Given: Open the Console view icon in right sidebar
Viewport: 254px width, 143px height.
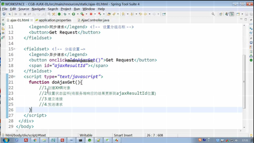Looking at the screenshot, I should pos(251,43).
